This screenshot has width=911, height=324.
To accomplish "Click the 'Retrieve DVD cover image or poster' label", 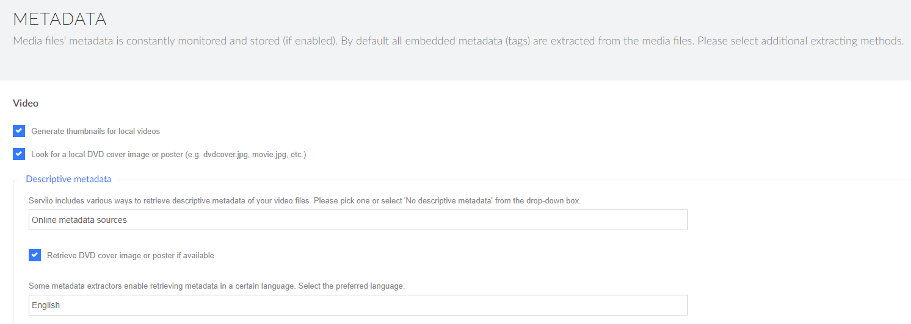I will 130,256.
